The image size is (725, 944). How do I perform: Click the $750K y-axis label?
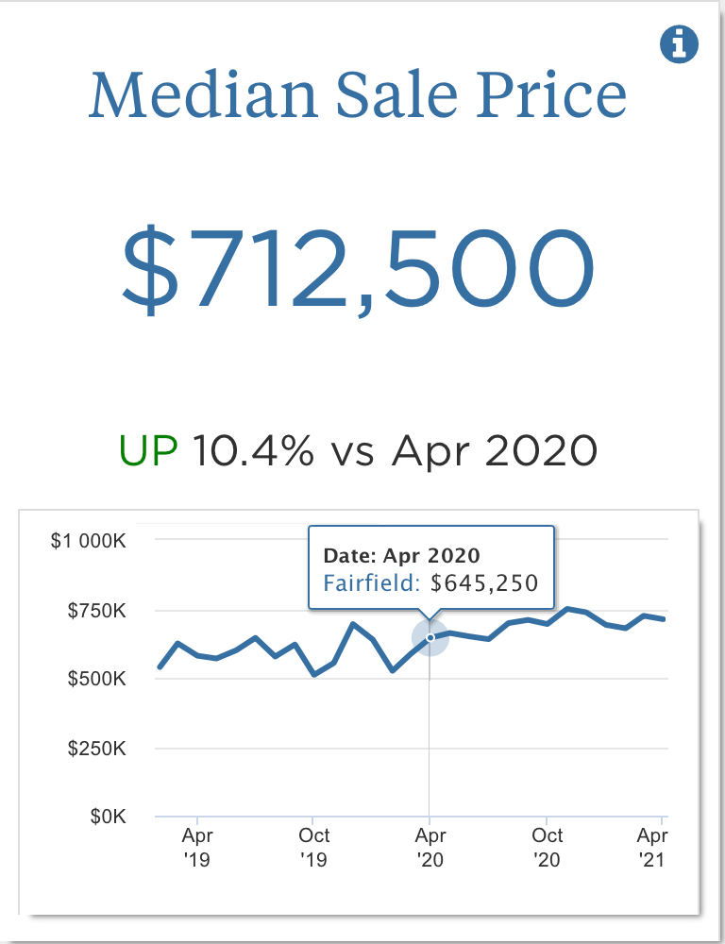click(99, 610)
